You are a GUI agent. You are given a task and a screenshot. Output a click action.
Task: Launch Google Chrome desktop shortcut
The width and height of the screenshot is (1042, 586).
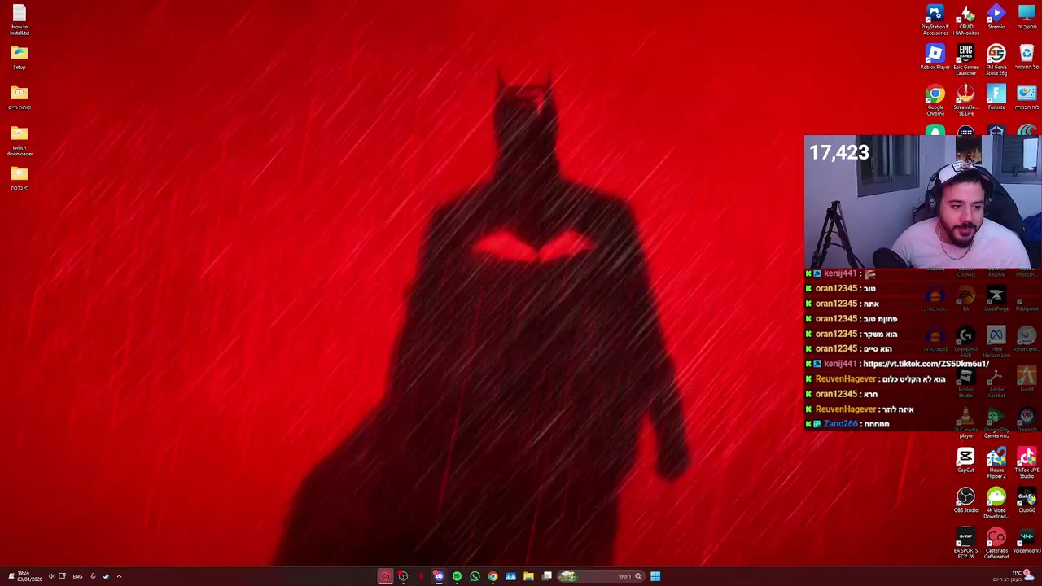(x=935, y=101)
